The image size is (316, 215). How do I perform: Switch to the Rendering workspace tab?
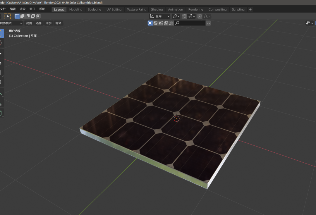point(196,9)
